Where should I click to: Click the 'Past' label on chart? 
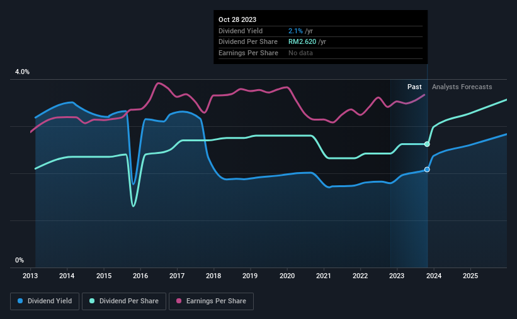click(414, 87)
